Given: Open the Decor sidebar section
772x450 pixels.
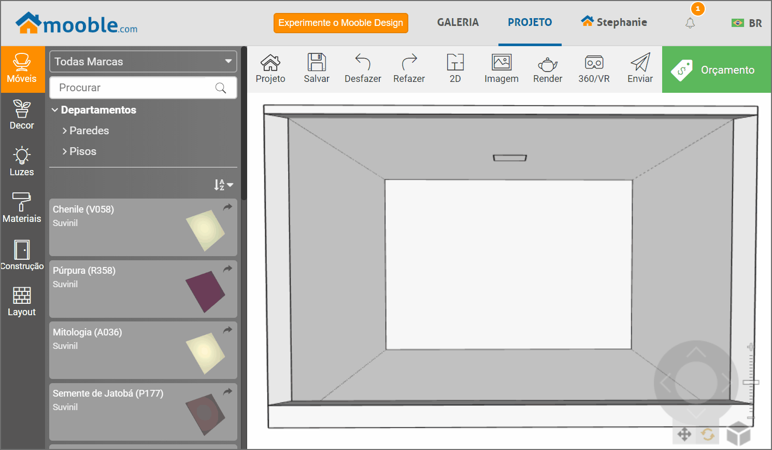Looking at the screenshot, I should (x=22, y=116).
